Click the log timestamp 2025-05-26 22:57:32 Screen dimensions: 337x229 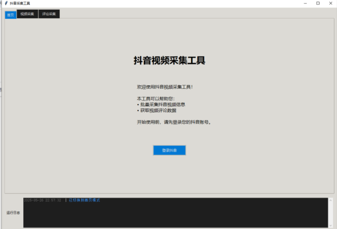point(42,200)
